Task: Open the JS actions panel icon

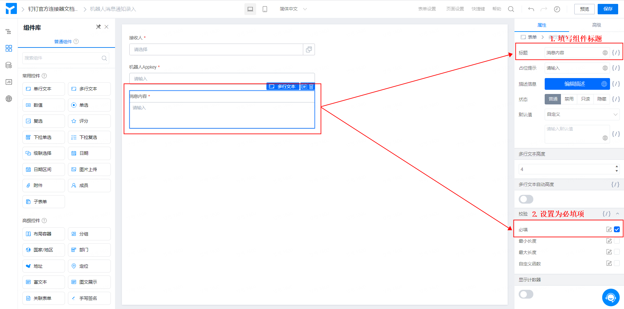Action: click(x=9, y=82)
